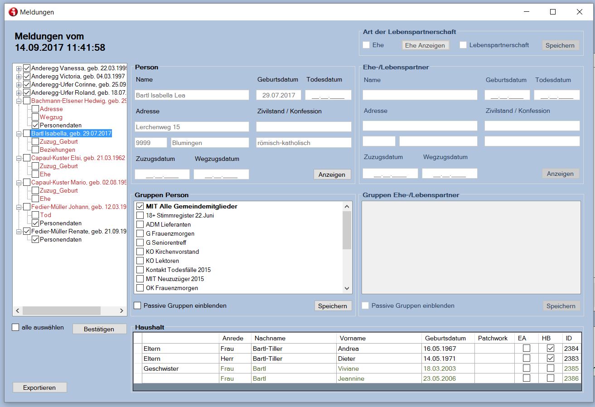Expand the Anderegg Vanessa tree node
Viewport: 595px width, 407px height.
click(x=19, y=68)
